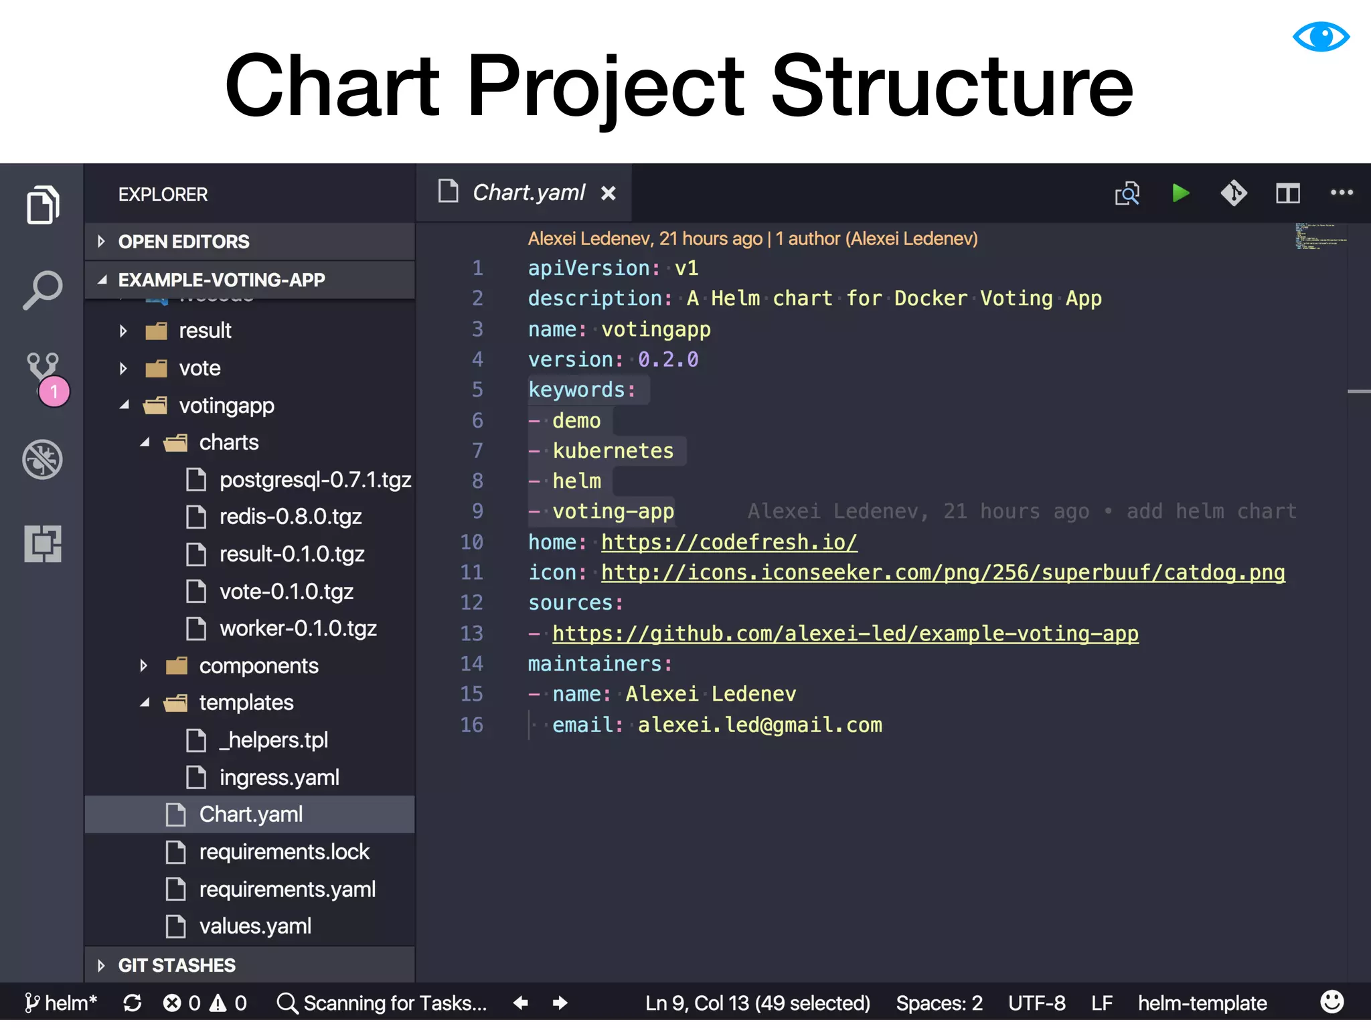Close the Chart.yaml tab

point(608,193)
